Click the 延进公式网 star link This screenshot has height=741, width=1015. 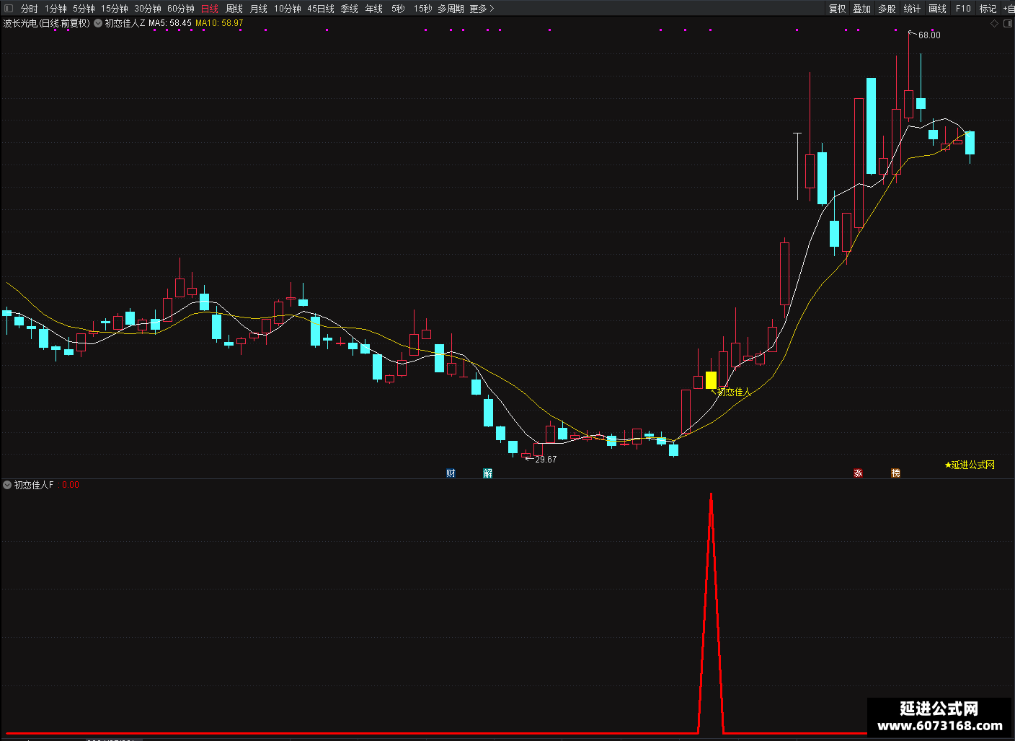(970, 465)
